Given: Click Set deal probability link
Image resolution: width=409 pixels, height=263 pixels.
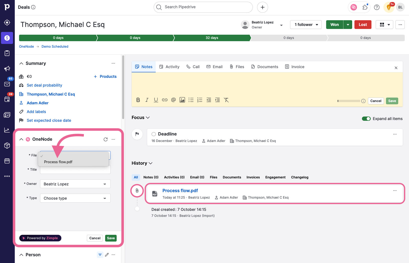Looking at the screenshot, I should [44, 85].
